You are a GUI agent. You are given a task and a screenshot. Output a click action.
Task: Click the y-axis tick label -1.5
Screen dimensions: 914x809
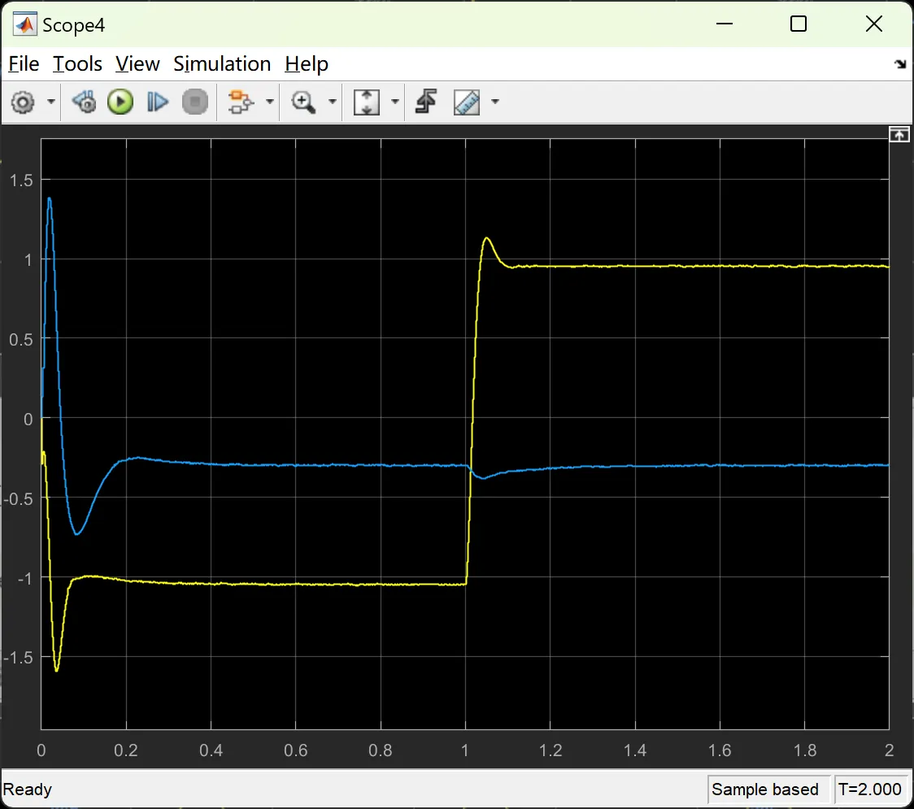(18, 658)
